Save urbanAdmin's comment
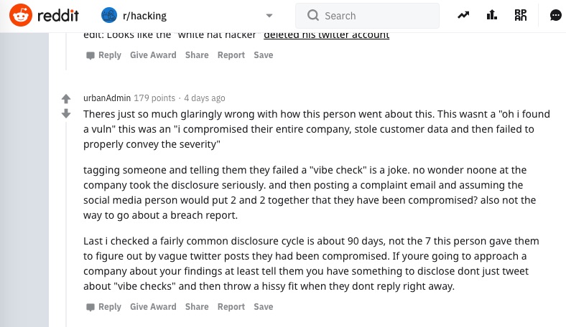This screenshot has width=566, height=327. tap(264, 307)
